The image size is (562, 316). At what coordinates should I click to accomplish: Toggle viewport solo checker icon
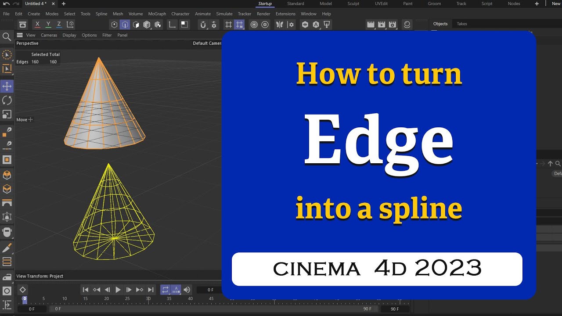pyautogui.click(x=184, y=25)
